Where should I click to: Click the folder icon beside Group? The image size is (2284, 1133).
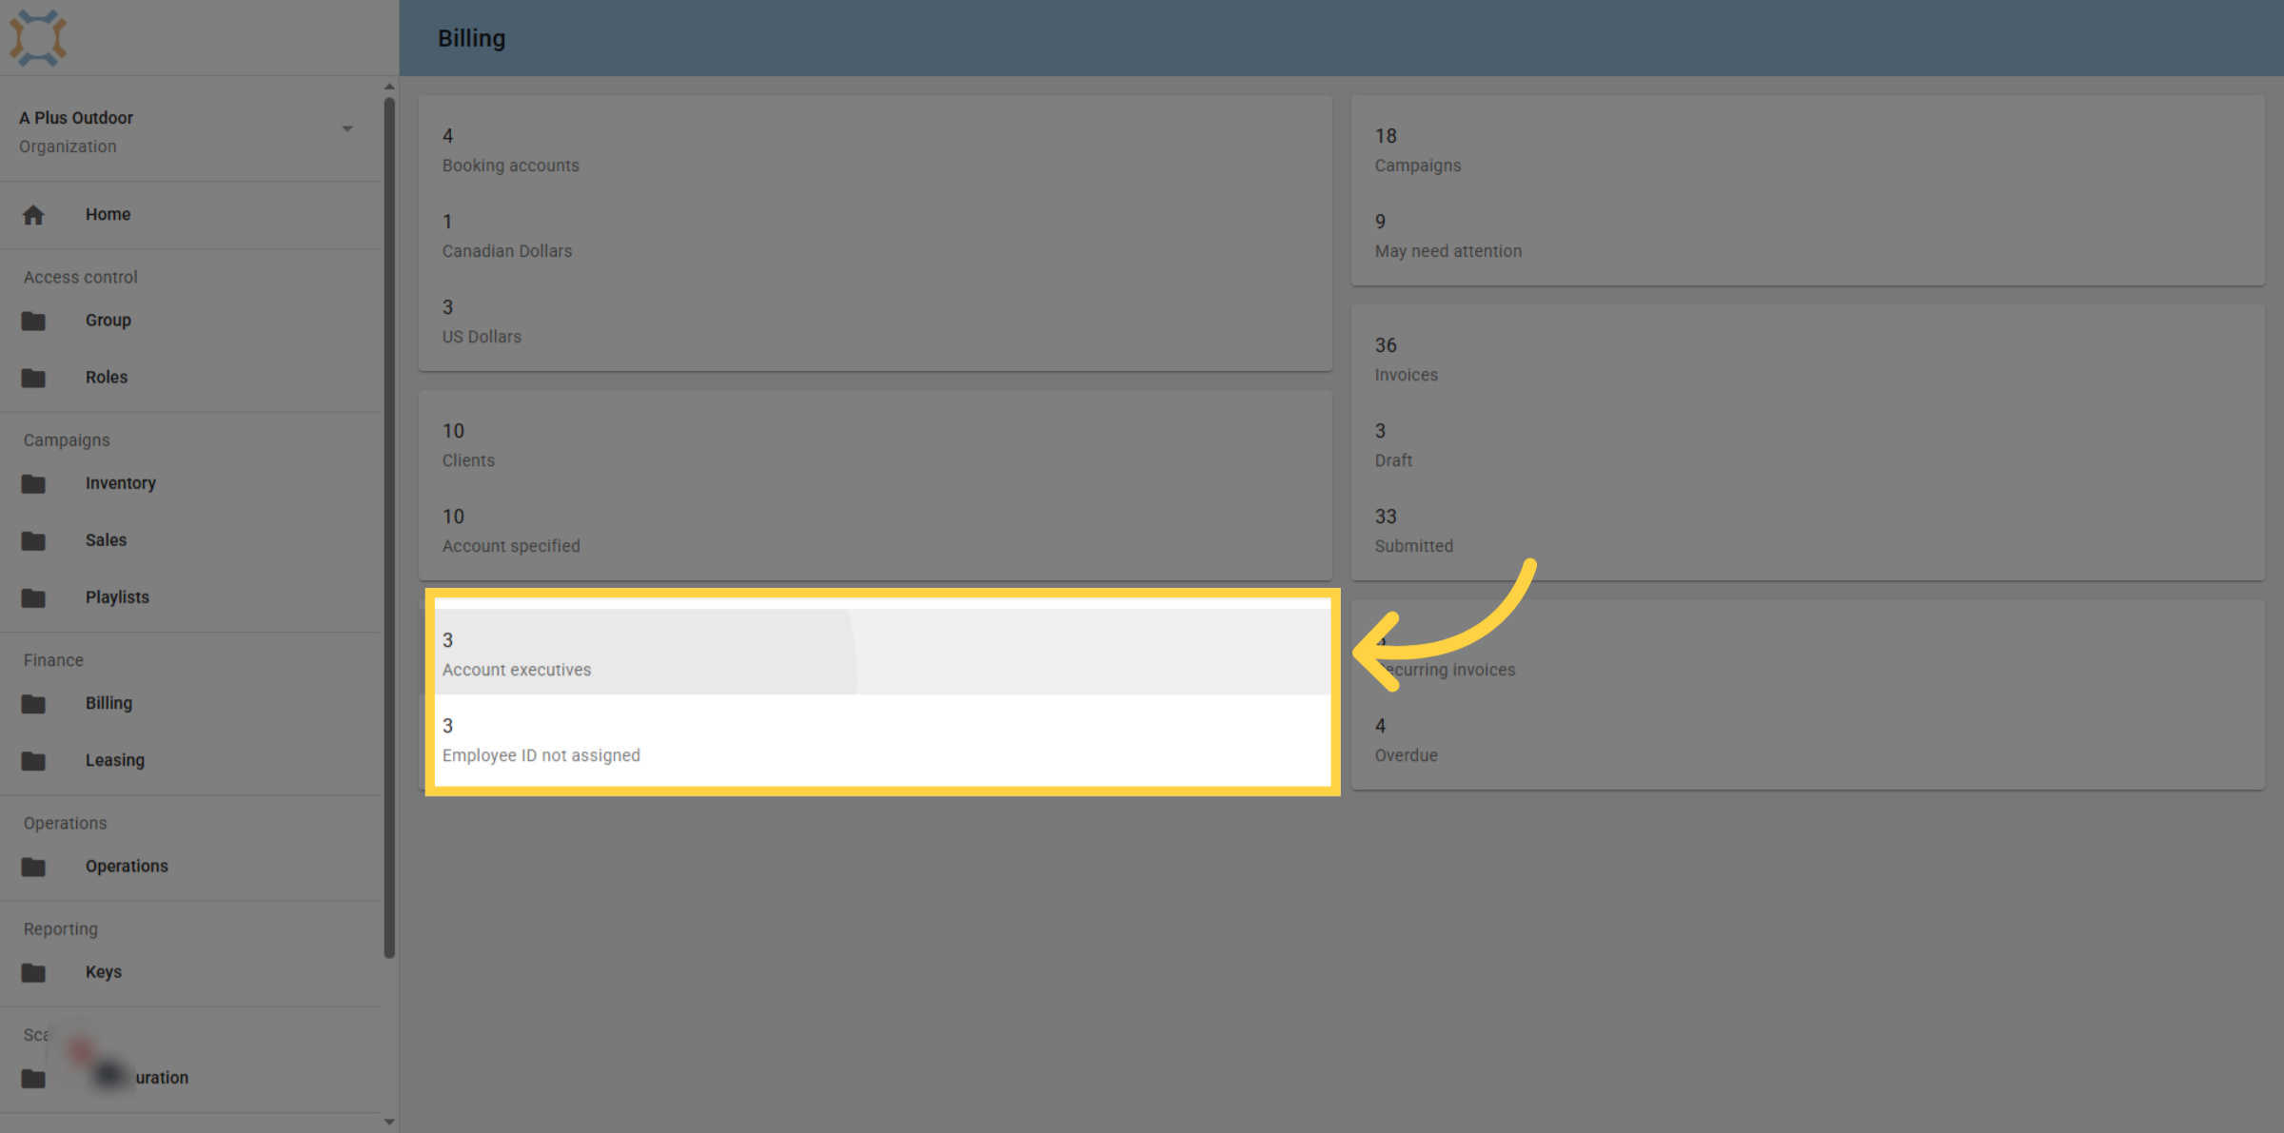tap(33, 321)
